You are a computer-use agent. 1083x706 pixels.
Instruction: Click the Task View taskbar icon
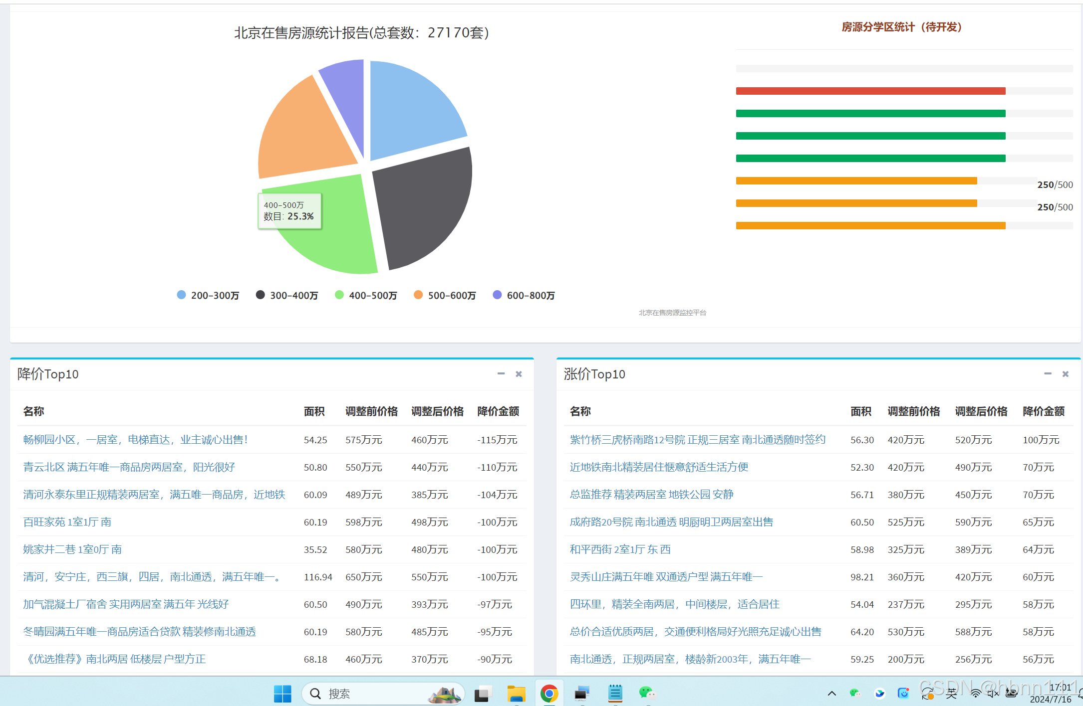[483, 694]
